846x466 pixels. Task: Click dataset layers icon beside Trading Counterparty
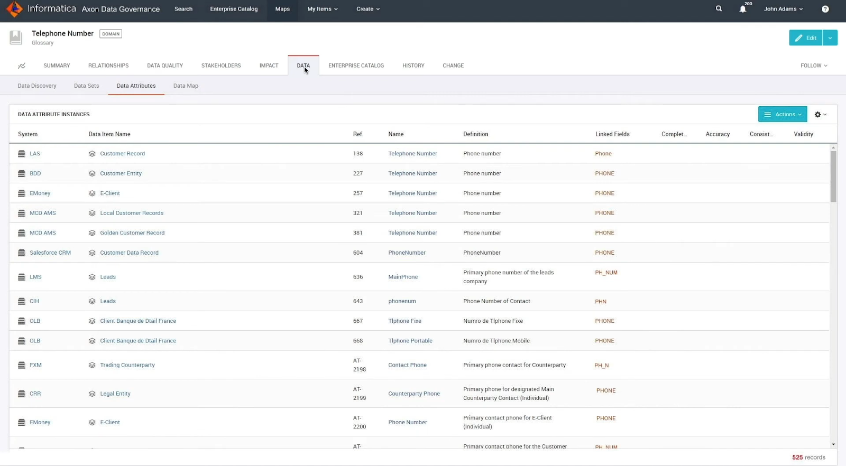(x=92, y=365)
